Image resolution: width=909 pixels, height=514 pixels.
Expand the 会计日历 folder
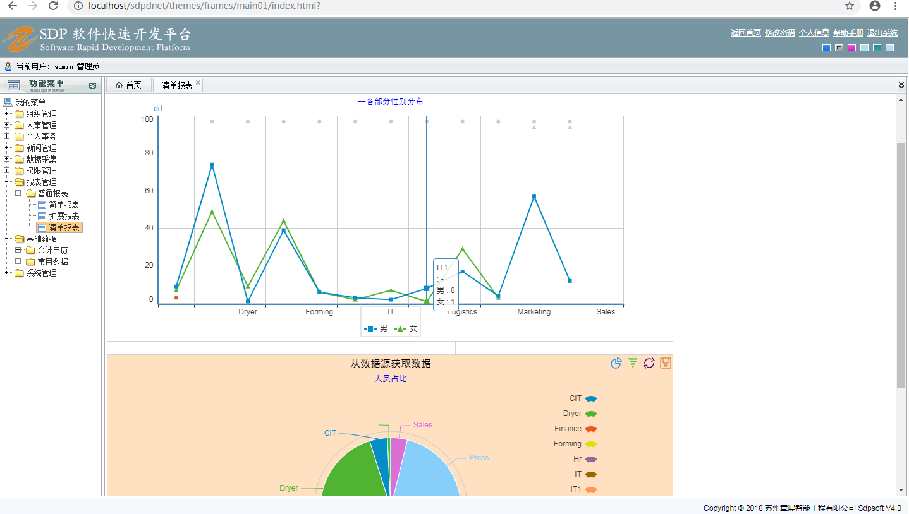click(18, 250)
